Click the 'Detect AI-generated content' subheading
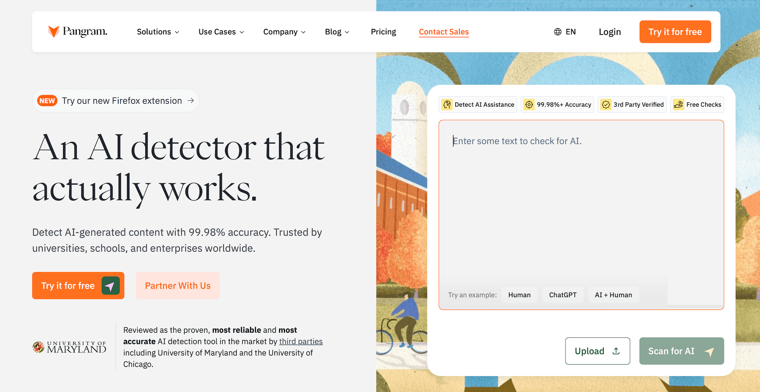 pyautogui.click(x=177, y=240)
